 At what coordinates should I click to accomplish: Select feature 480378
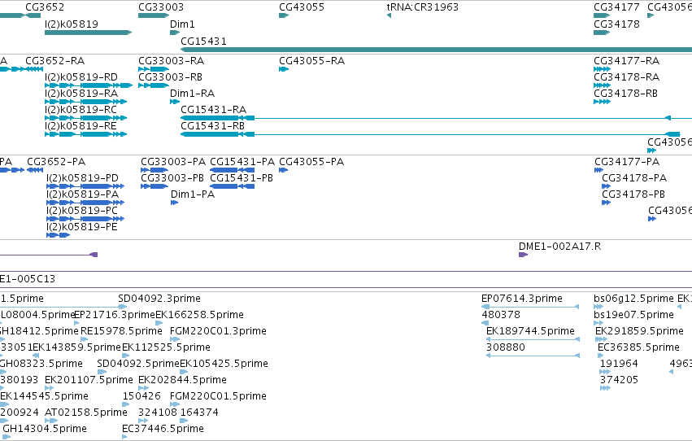485,323
